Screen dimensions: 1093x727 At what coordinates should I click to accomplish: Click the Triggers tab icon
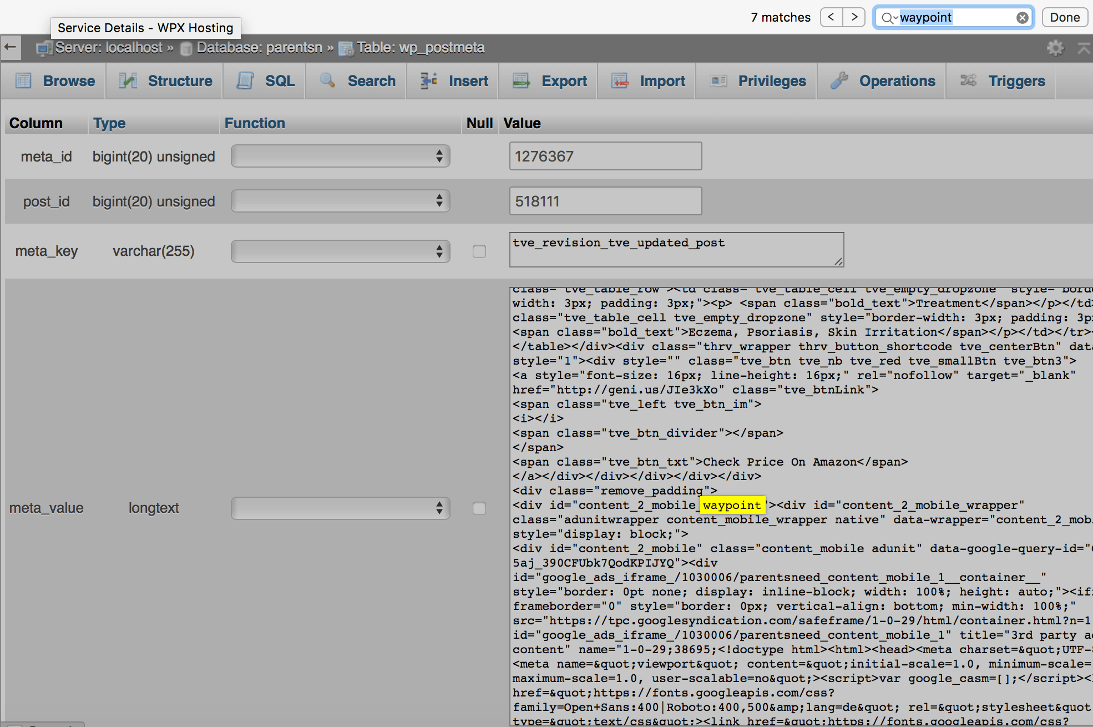[x=969, y=81]
